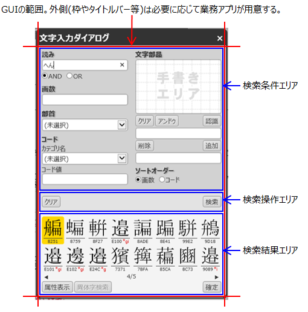The image size is (308, 312).
Task: Click the 追加 button
Action: (x=212, y=145)
